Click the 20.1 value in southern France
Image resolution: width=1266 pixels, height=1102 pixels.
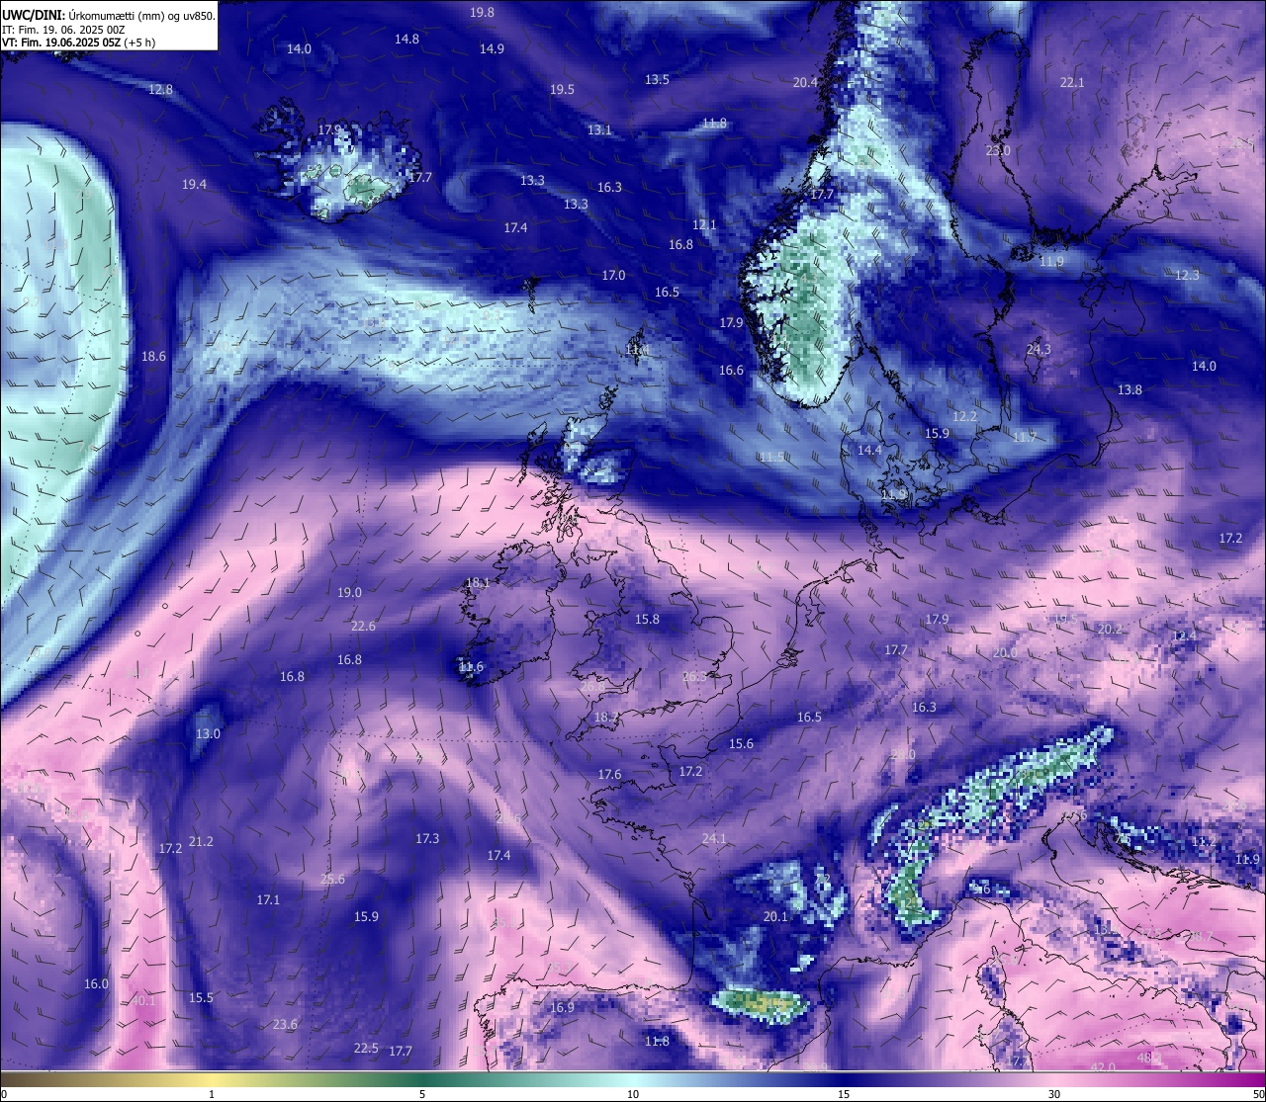(x=775, y=916)
